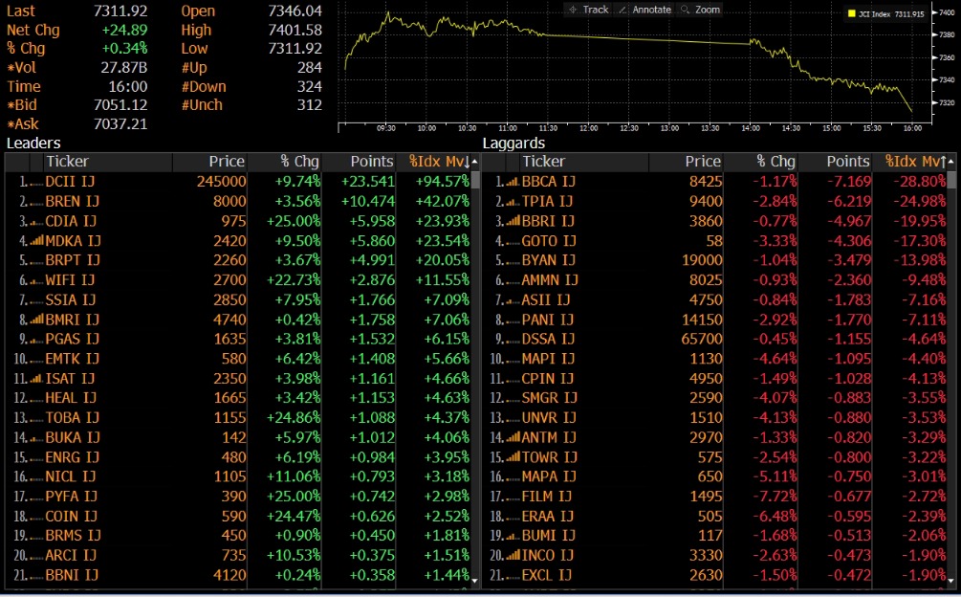961x597 pixels.
Task: Click the Leaders table scroll-down arrow
Action: coord(475,579)
